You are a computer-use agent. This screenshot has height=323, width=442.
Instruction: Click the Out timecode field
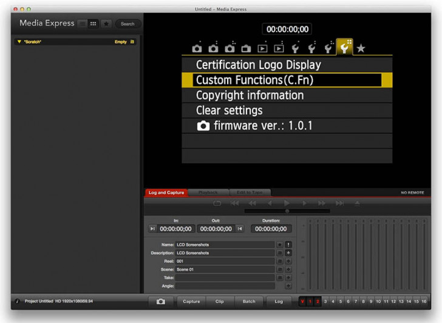pos(216,228)
